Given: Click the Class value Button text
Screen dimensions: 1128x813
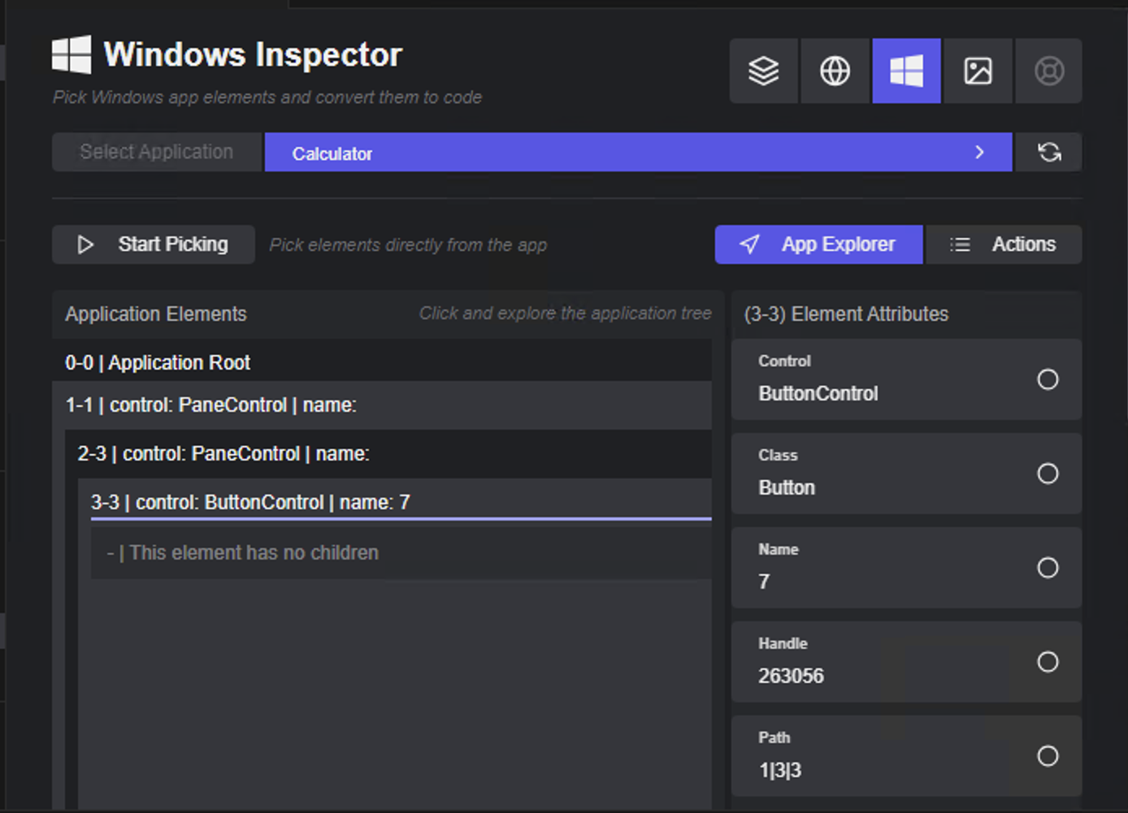Looking at the screenshot, I should (x=786, y=488).
